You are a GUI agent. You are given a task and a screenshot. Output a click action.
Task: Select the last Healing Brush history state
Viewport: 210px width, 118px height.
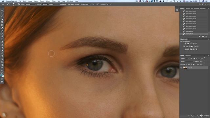(x=194, y=34)
